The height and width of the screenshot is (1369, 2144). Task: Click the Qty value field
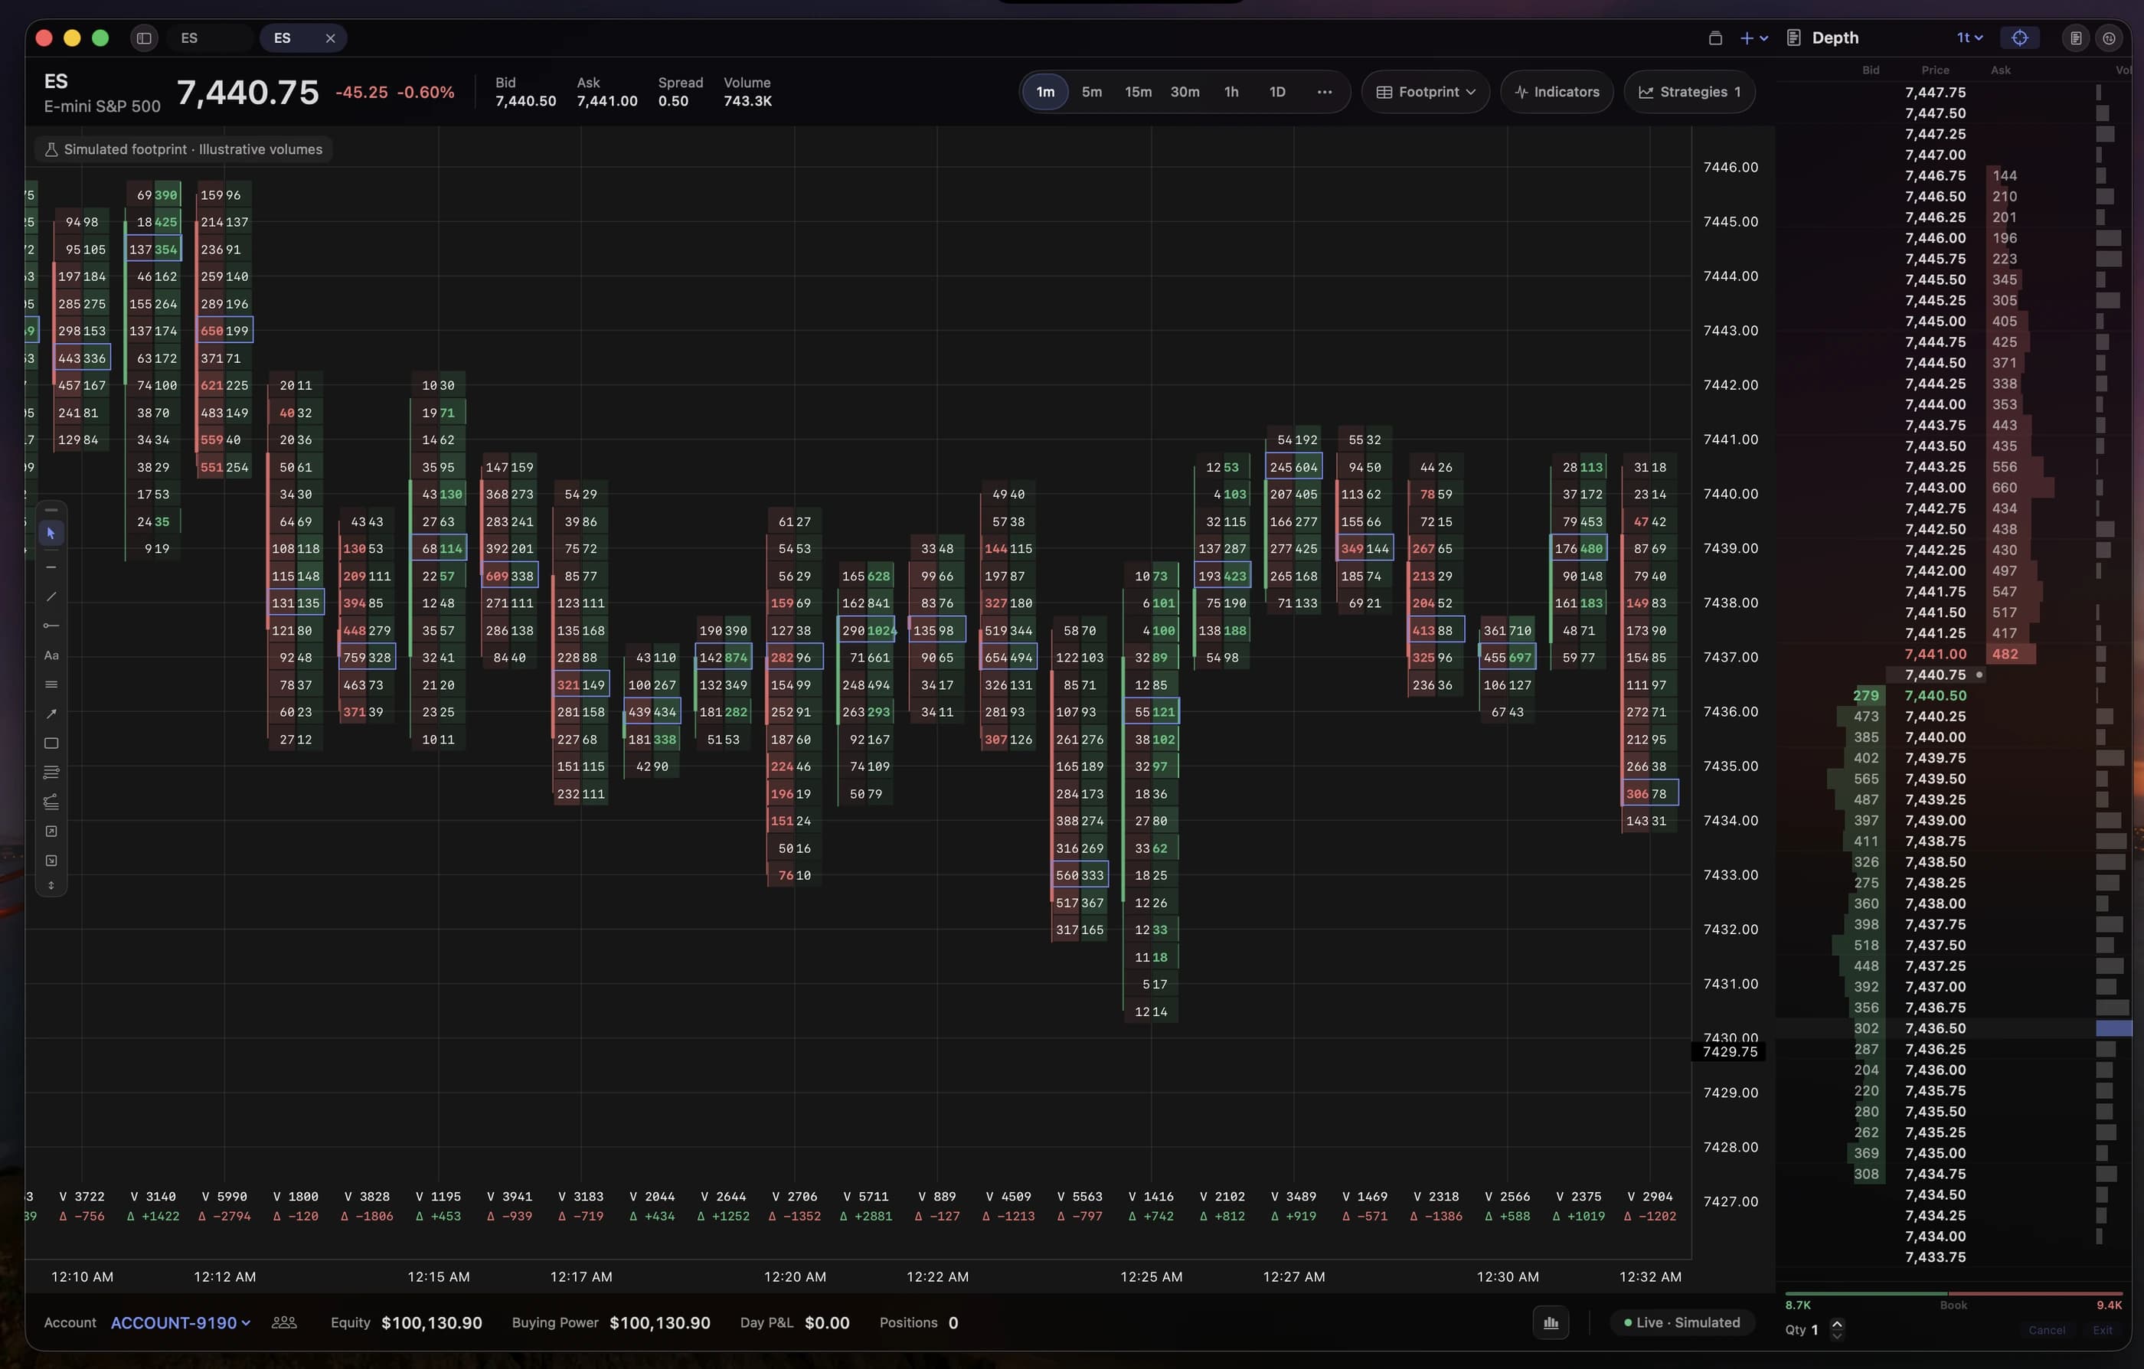(x=1814, y=1330)
